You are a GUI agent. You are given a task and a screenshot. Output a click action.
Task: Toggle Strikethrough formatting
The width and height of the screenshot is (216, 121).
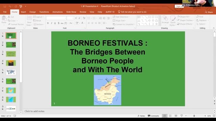coord(62,23)
